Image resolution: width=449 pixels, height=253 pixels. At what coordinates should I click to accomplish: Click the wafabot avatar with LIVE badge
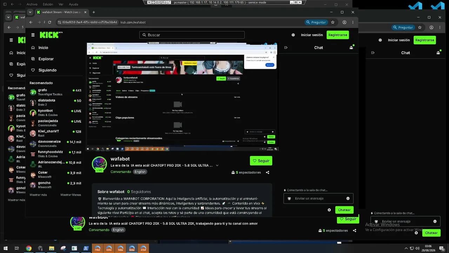(x=99, y=164)
